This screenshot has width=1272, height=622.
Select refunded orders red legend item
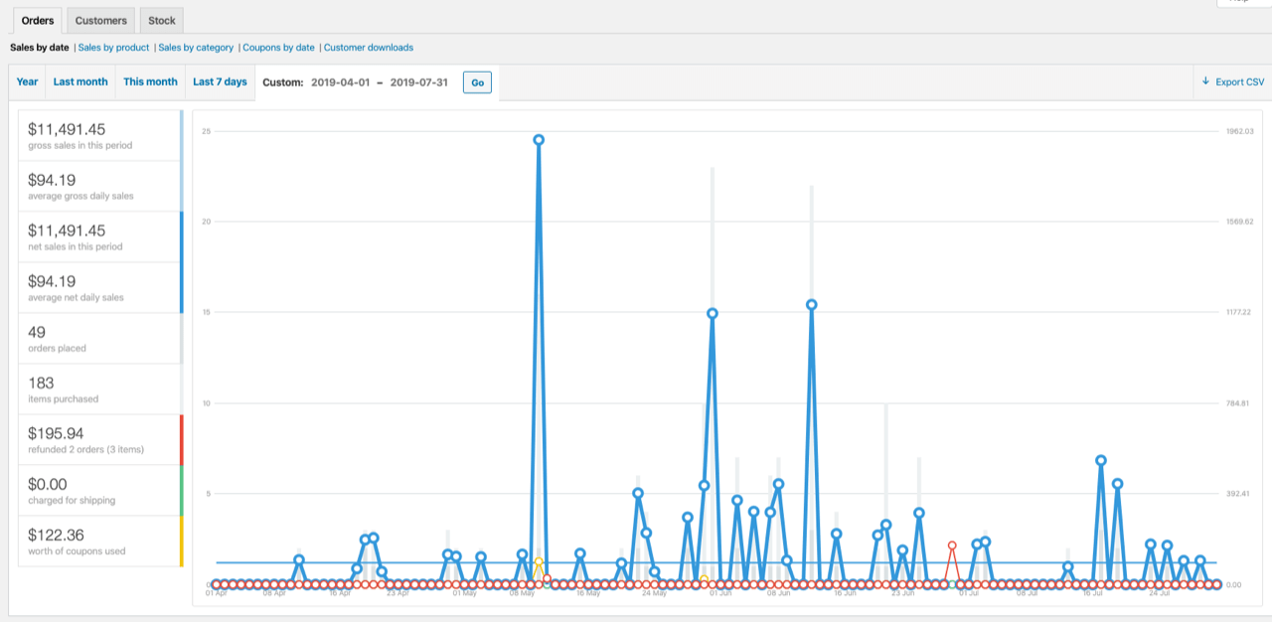pos(99,439)
